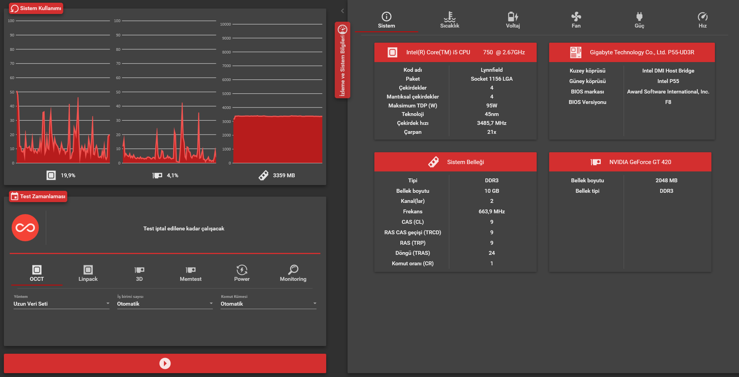Open the Sistem info tab
The height and width of the screenshot is (377, 739).
(x=386, y=20)
